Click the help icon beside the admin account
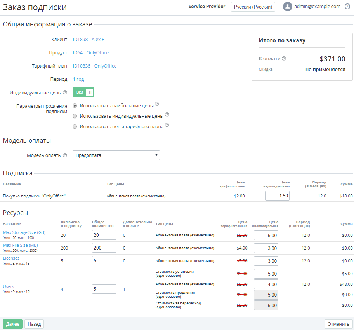The image size is (354, 330). (x=347, y=7)
